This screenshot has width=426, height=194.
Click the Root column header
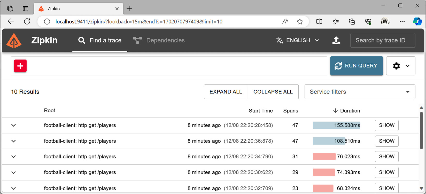[50, 111]
